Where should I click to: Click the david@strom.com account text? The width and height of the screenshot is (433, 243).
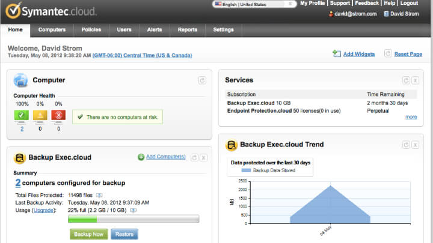click(355, 14)
